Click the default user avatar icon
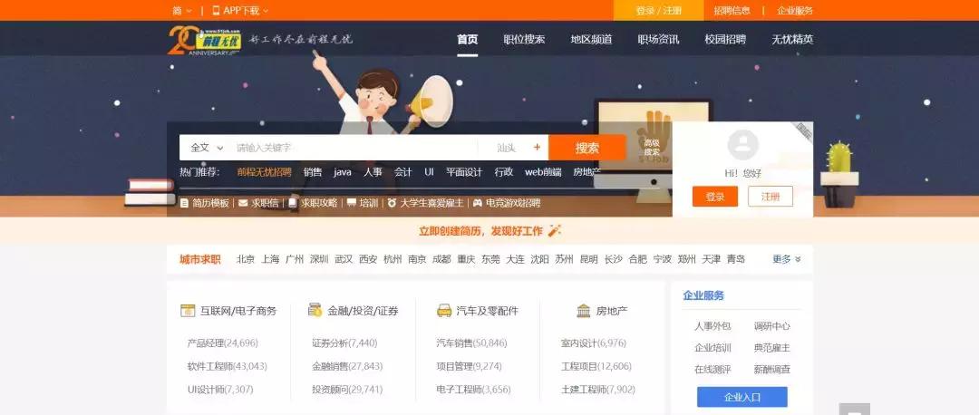Image resolution: width=979 pixels, height=415 pixels. point(743,145)
